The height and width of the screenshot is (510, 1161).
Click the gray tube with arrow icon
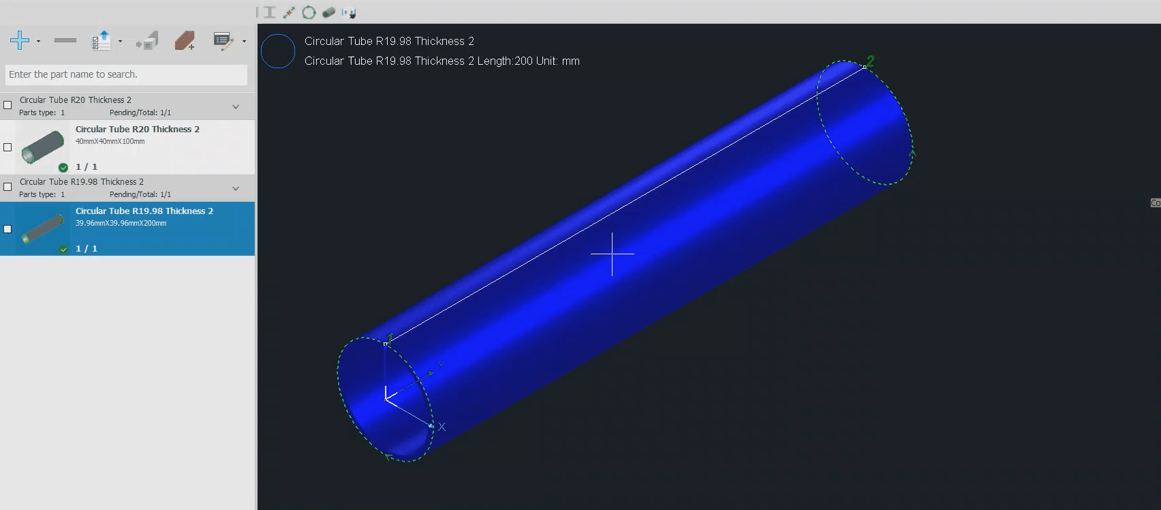(147, 41)
